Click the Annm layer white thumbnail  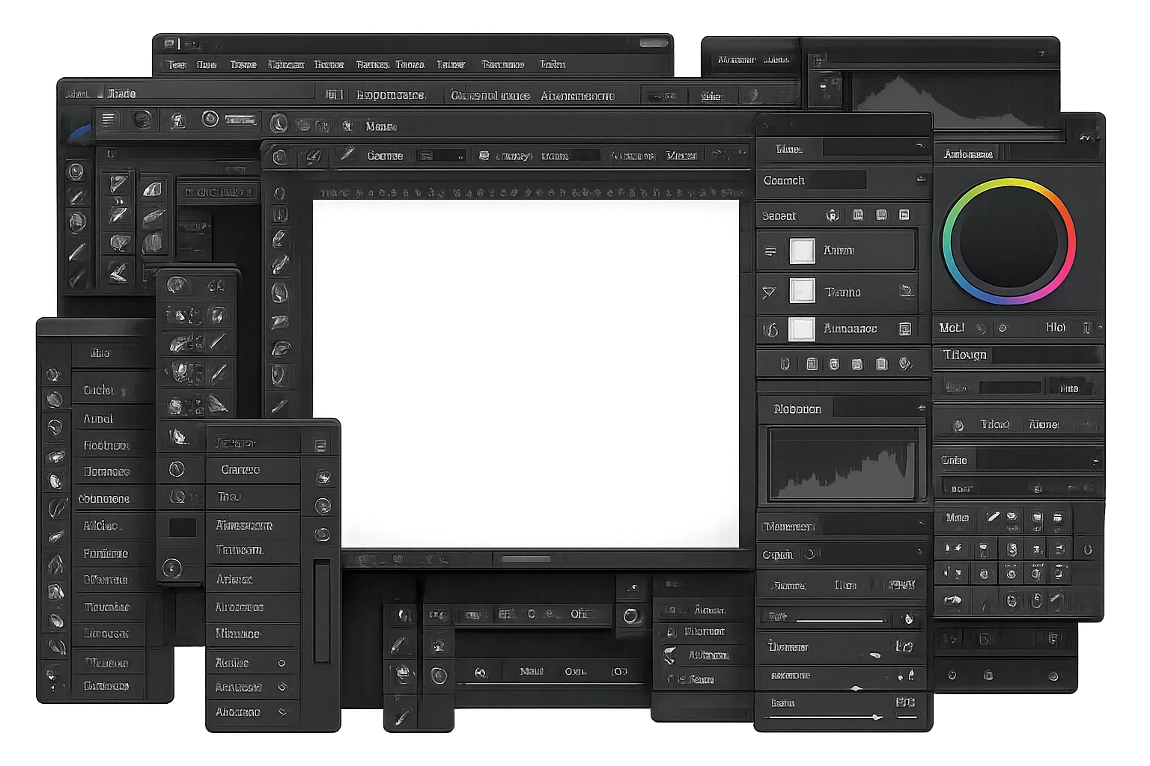802,251
